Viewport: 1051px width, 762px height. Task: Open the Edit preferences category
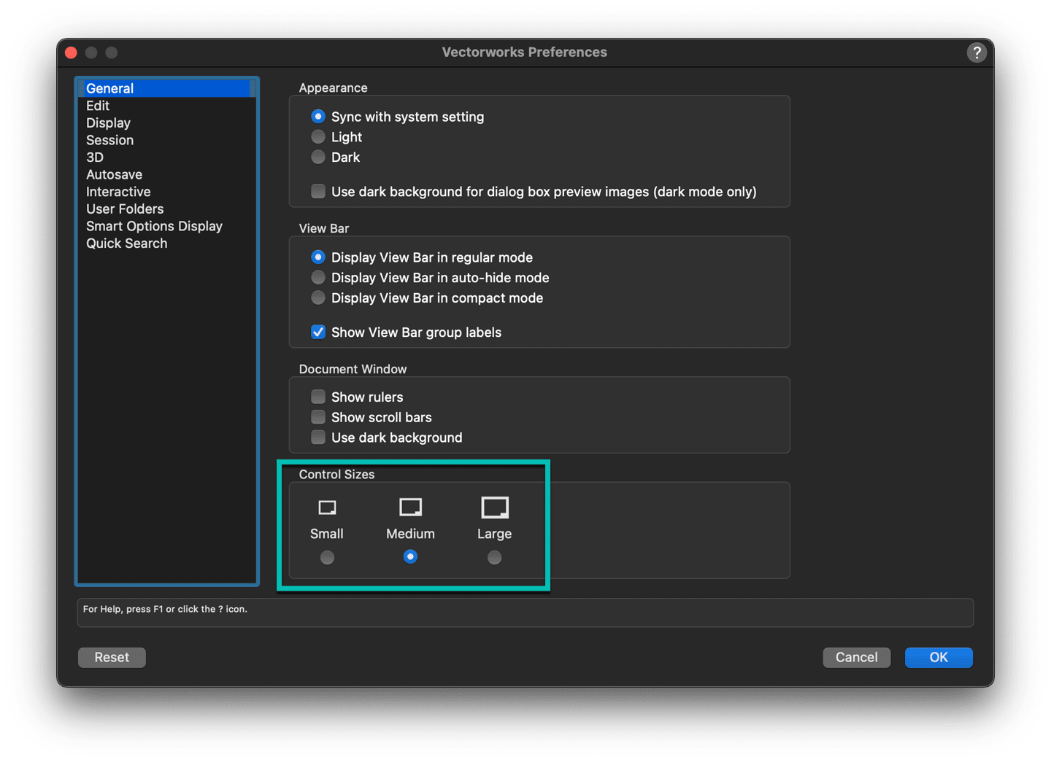tap(167, 106)
